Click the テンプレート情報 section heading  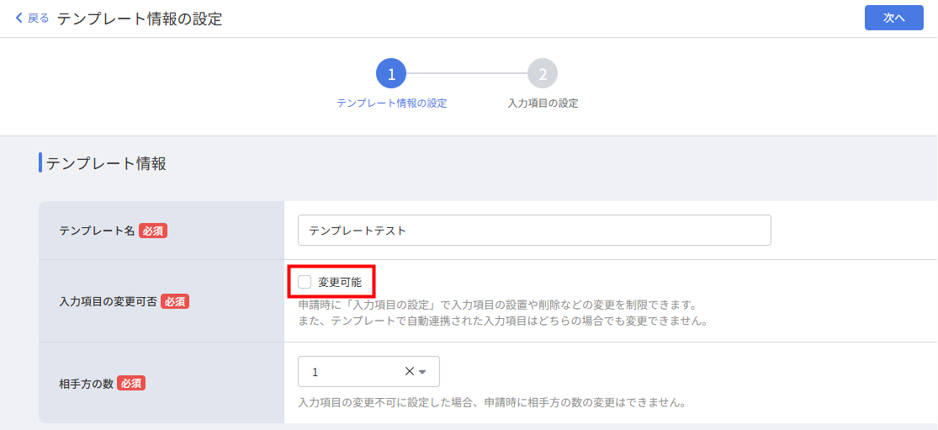point(106,163)
